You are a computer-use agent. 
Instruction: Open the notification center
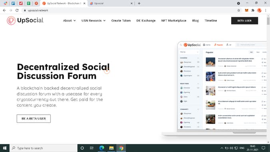pos(263,148)
